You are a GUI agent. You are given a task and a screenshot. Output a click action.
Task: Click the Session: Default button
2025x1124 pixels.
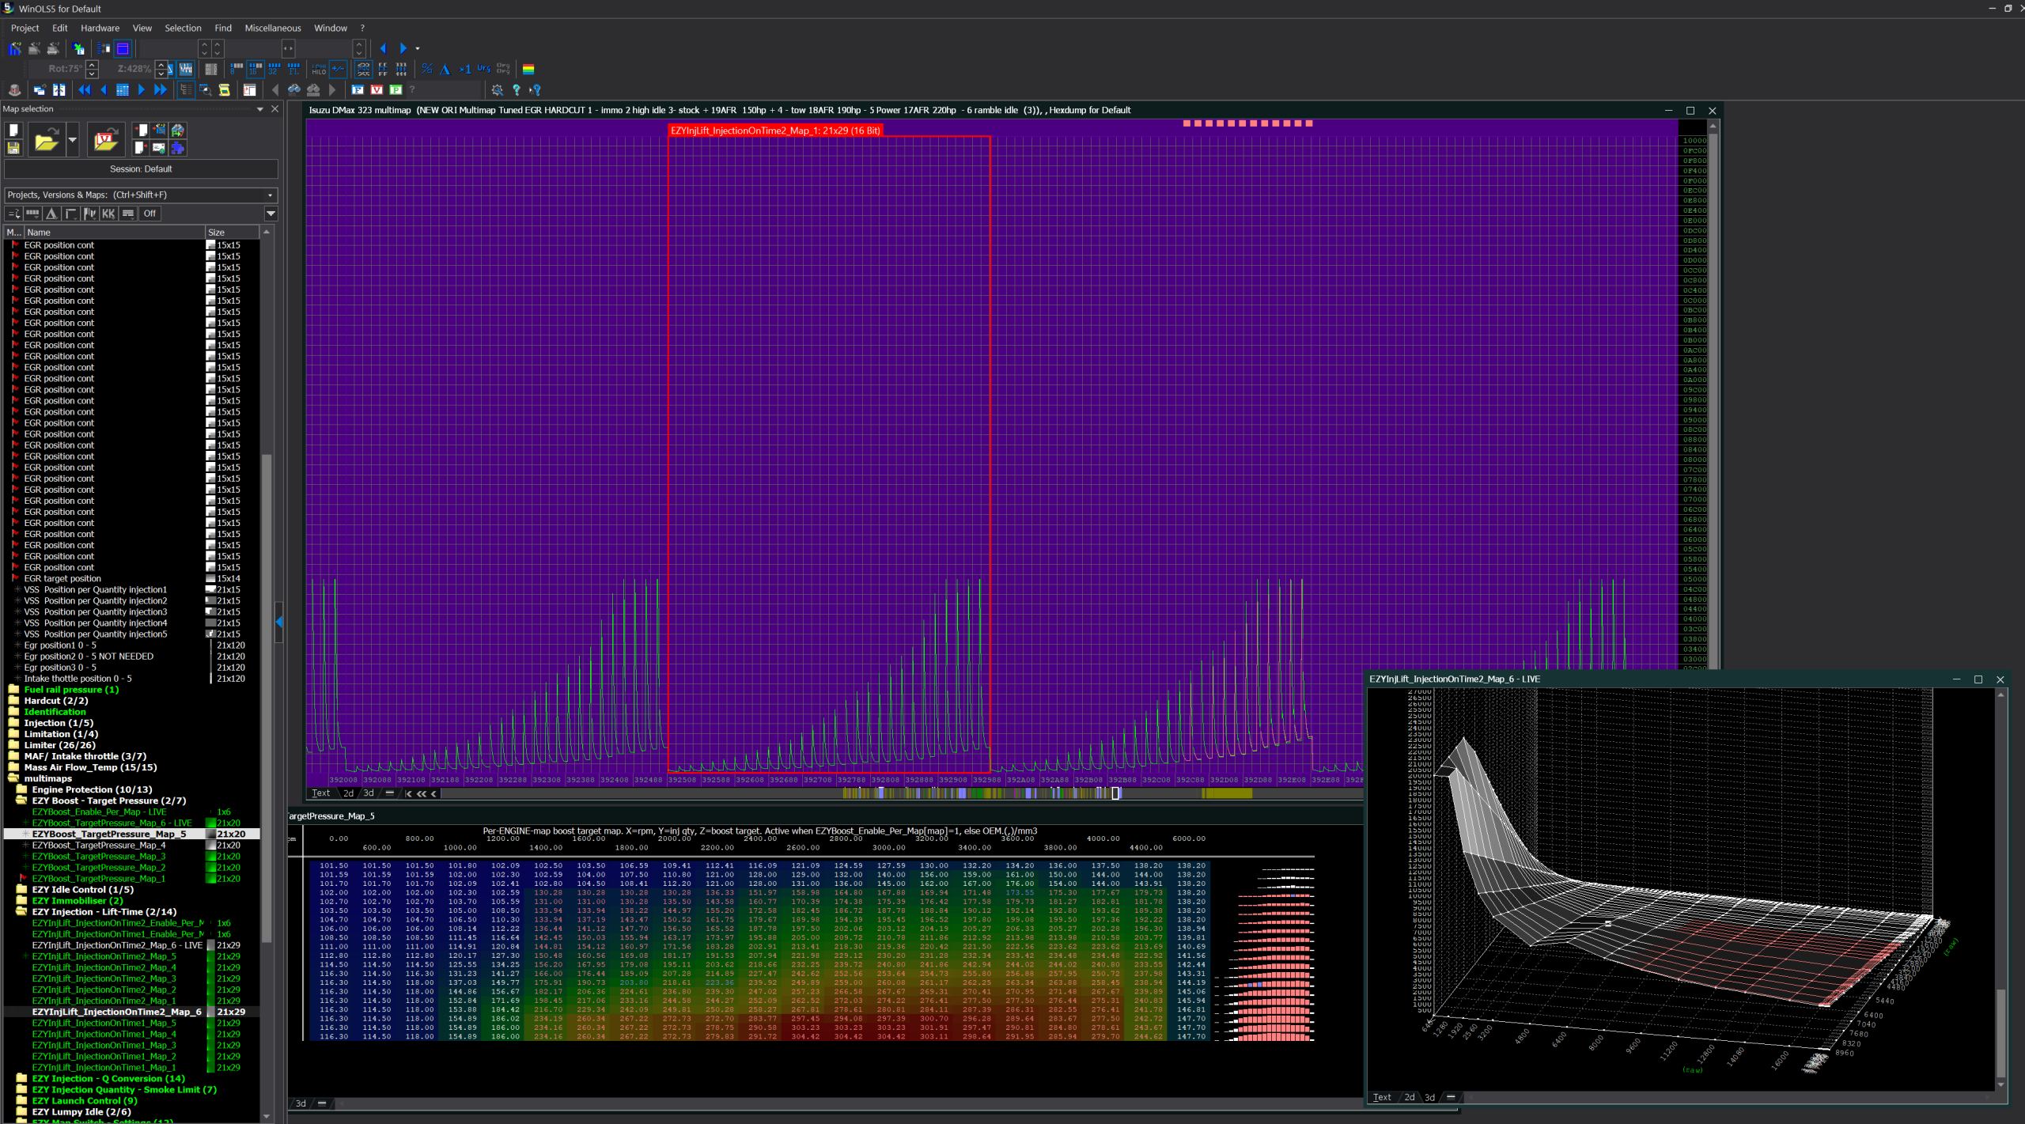141,169
